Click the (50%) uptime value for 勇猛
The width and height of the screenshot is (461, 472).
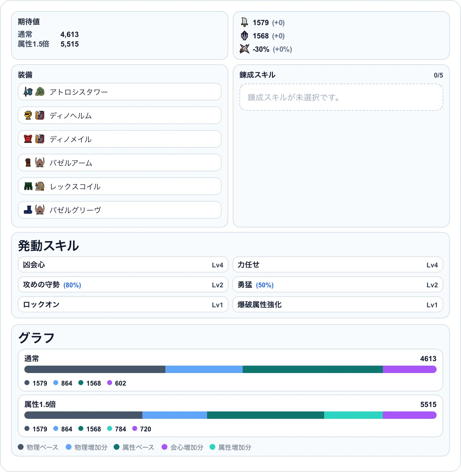click(x=265, y=285)
